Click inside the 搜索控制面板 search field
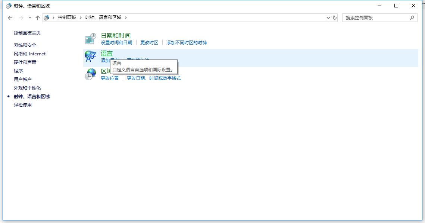Screen dimensions: 425x223 (373, 17)
